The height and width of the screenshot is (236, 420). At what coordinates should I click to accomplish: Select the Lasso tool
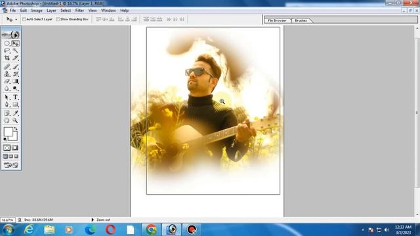coord(7,50)
